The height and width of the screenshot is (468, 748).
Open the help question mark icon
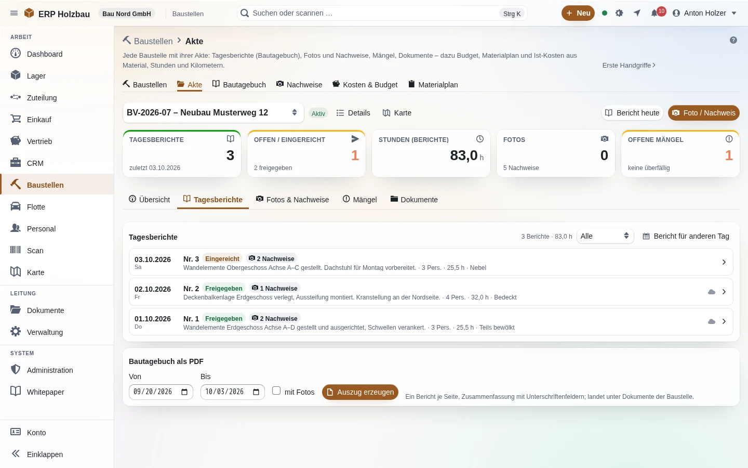pyautogui.click(x=733, y=40)
